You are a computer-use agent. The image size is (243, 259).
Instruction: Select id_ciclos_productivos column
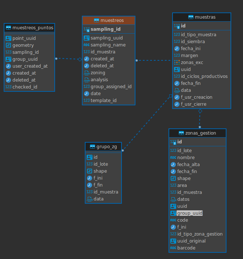tap(204, 76)
